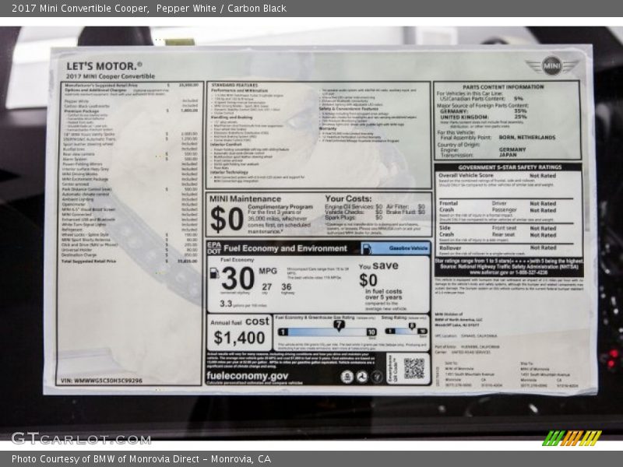Click the 2017 MINI Cooper Convertible subtitle
623x467 pixels.
click(111, 76)
